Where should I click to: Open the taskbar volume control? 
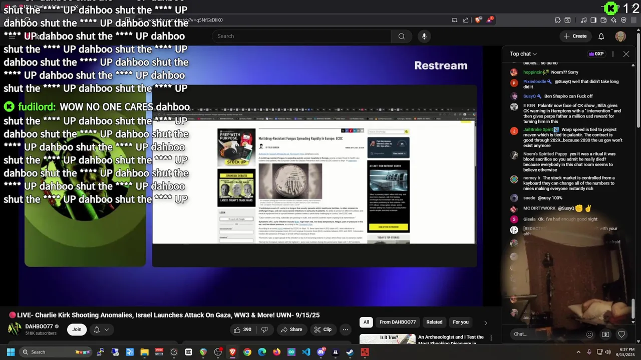tap(608, 352)
